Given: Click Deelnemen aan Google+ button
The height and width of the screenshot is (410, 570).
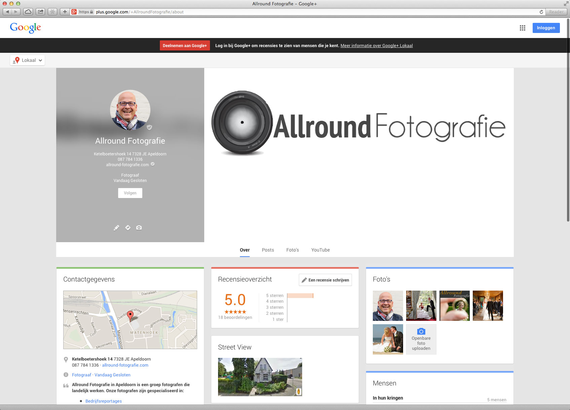Looking at the screenshot, I should (185, 46).
